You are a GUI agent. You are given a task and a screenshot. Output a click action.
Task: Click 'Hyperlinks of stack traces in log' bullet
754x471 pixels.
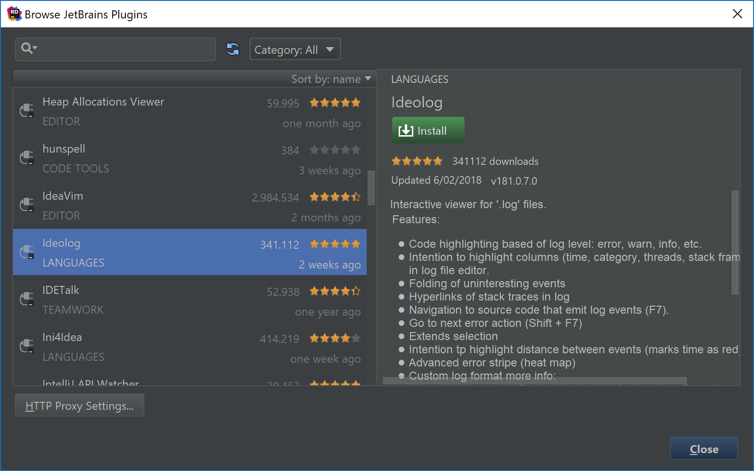click(x=489, y=297)
